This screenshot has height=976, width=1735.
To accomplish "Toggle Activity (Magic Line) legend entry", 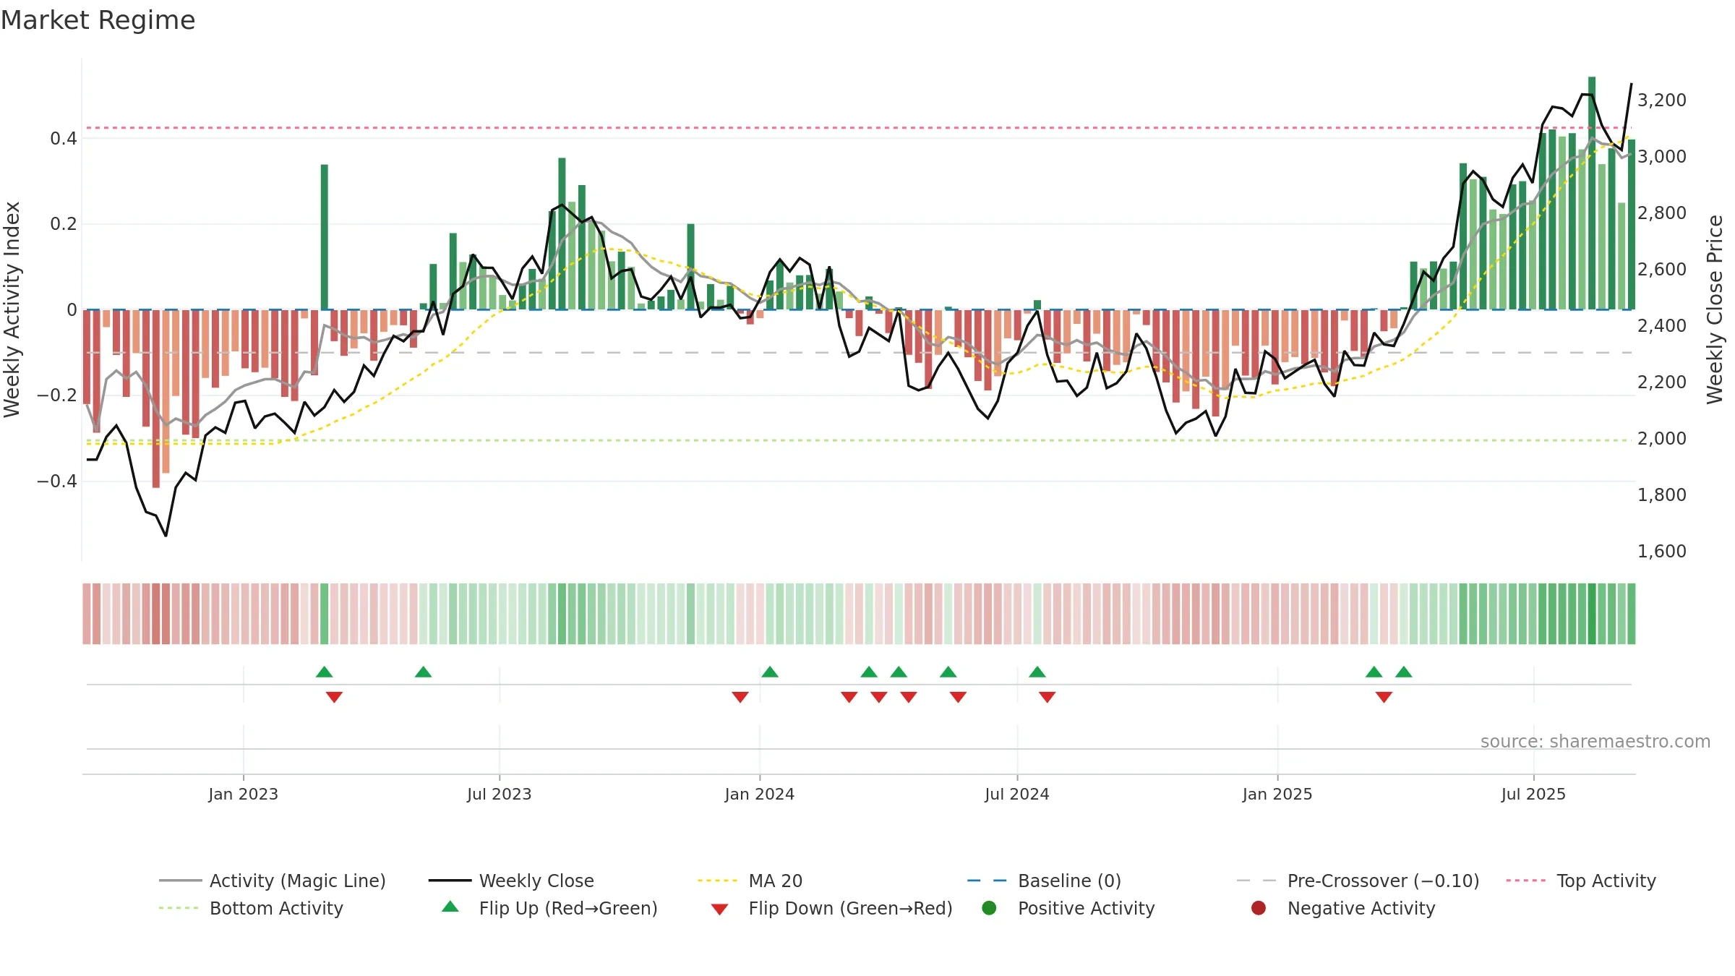I will [273, 881].
